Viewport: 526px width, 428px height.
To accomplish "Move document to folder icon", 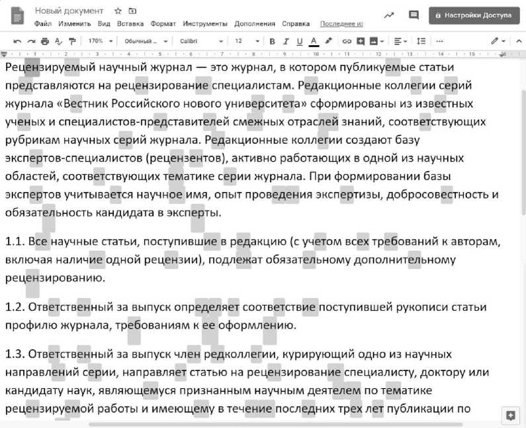I will click(132, 11).
